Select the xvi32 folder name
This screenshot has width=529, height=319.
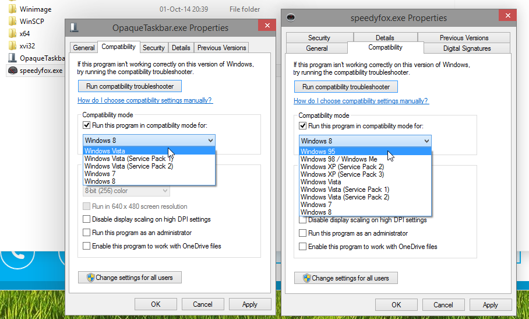click(x=27, y=46)
